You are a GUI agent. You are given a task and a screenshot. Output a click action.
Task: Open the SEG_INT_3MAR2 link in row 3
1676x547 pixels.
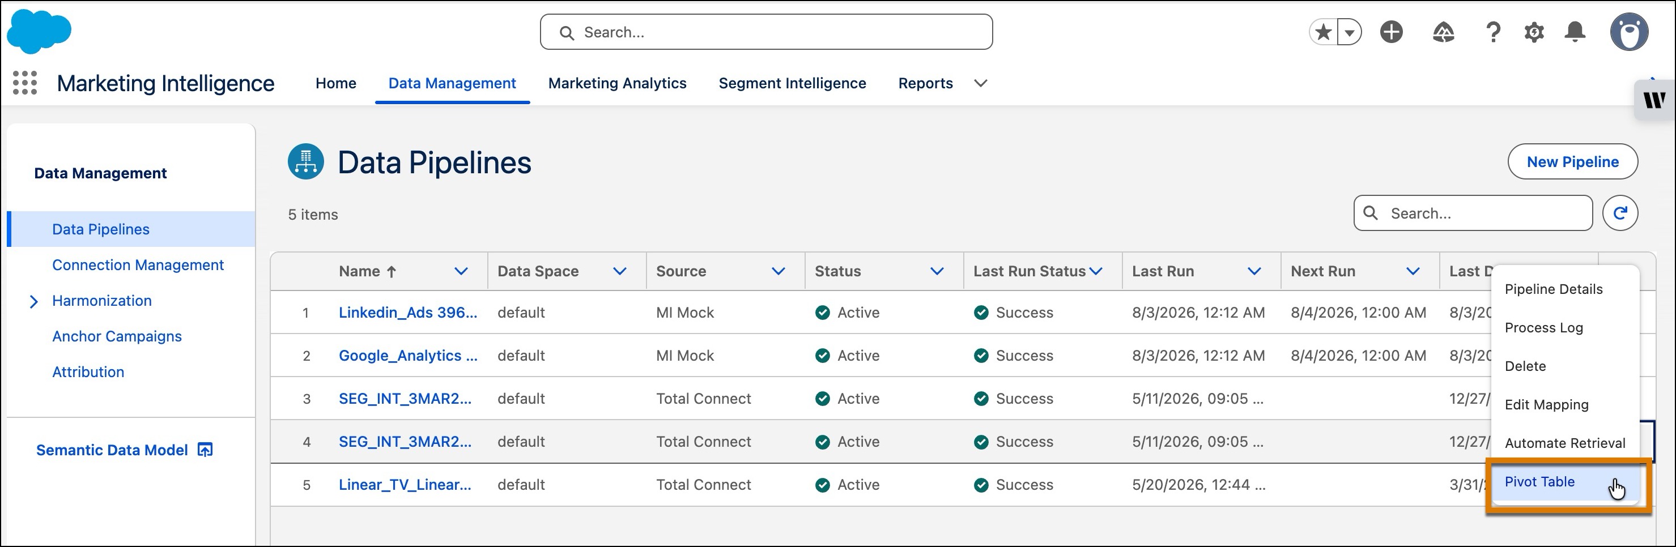(x=405, y=398)
